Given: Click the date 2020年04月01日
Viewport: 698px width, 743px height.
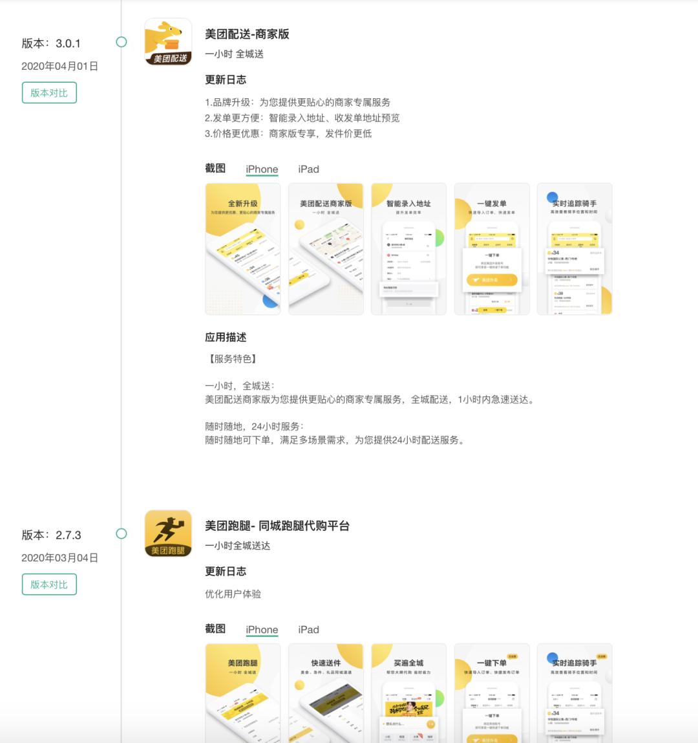Looking at the screenshot, I should point(59,67).
